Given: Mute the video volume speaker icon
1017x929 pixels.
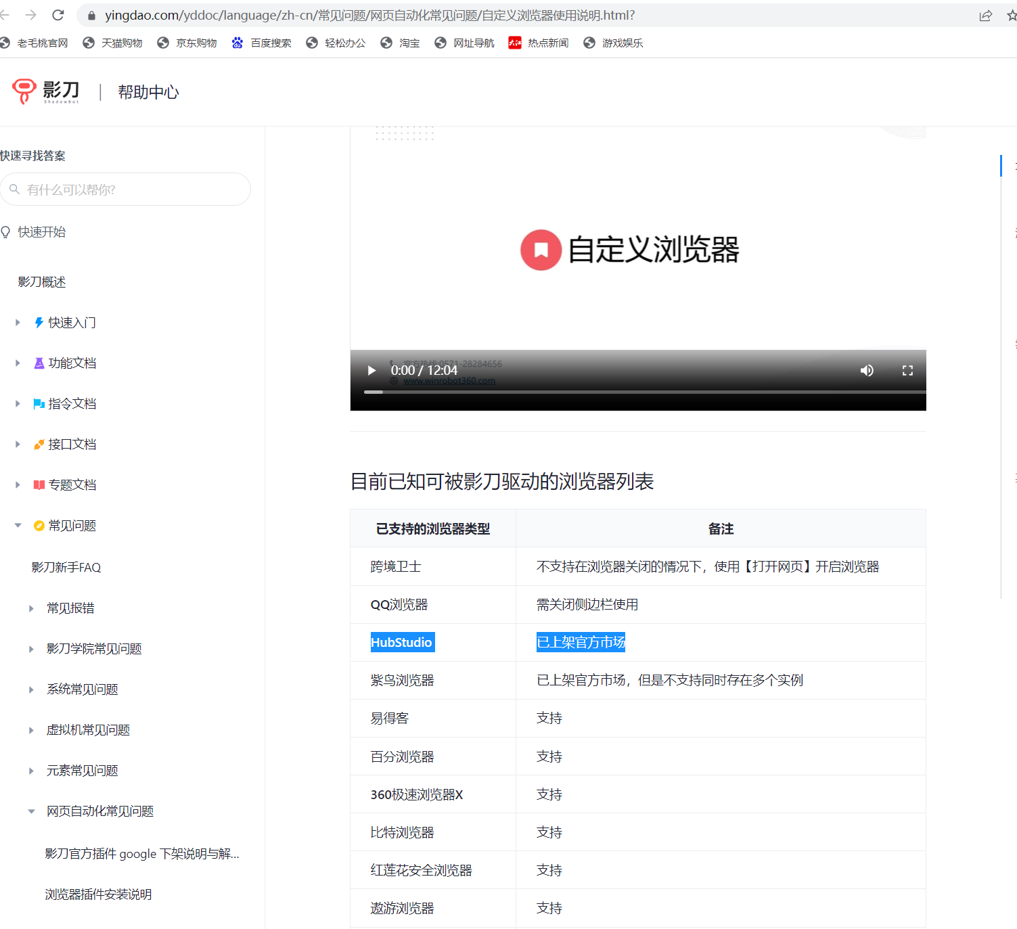Looking at the screenshot, I should [x=867, y=370].
